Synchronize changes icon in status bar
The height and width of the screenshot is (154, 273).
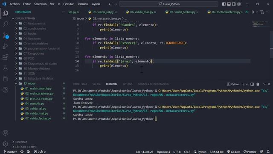coord(22,152)
